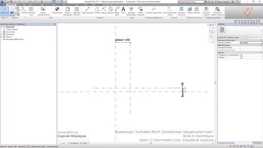
Task: Click Загрузить в проект
Action: [206, 11]
